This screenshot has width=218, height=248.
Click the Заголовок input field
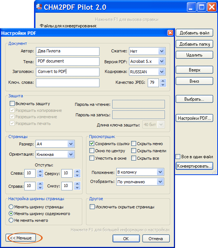tap(68, 72)
